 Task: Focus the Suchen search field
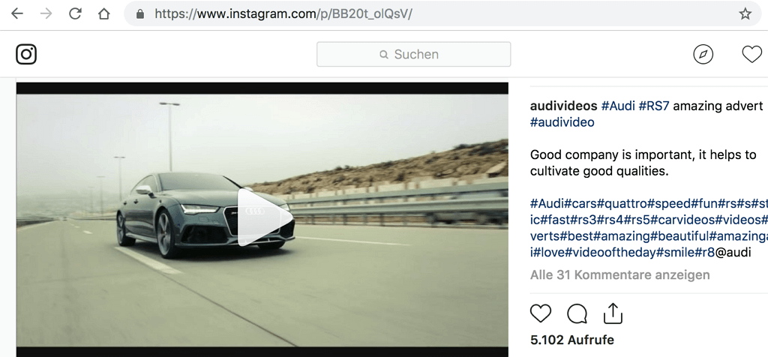pos(413,54)
